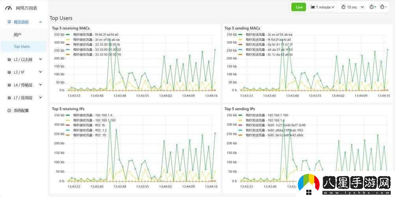The width and height of the screenshot is (395, 197).
Task: Decrease interval with stopwatch minus icon
Action: click(384, 7)
